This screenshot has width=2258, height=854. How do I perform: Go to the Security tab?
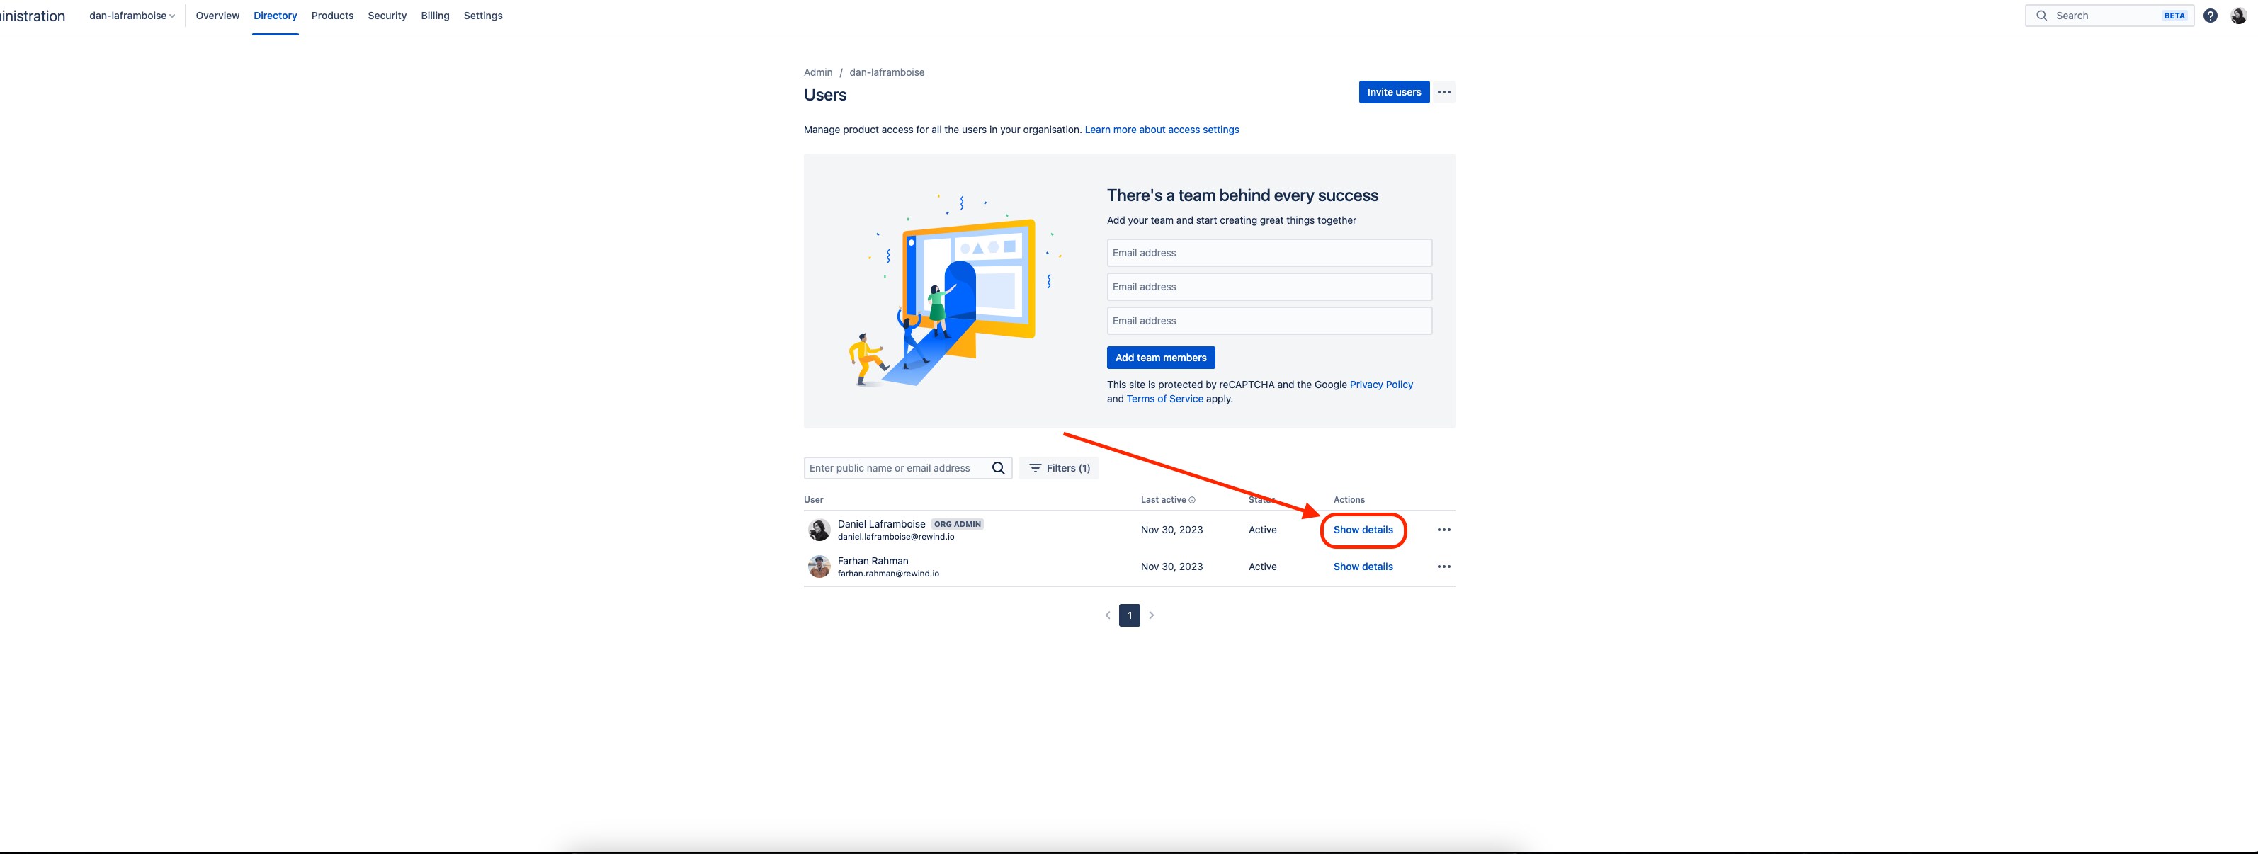click(387, 16)
